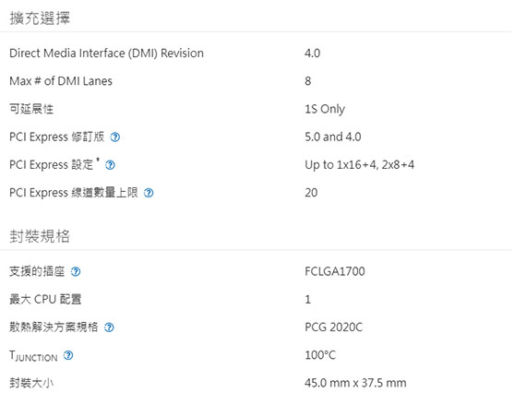Click the 45.0 mm x 37.5 mm value
The height and width of the screenshot is (405, 526).
click(x=355, y=383)
